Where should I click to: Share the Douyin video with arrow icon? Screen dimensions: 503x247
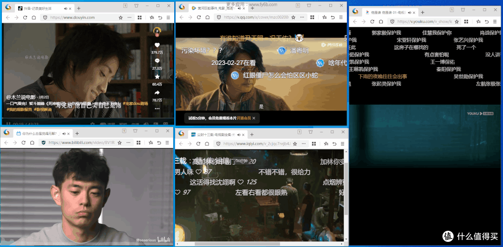click(x=157, y=93)
